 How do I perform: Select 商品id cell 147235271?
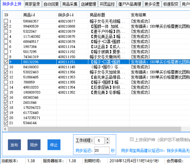[x=32, y=118]
